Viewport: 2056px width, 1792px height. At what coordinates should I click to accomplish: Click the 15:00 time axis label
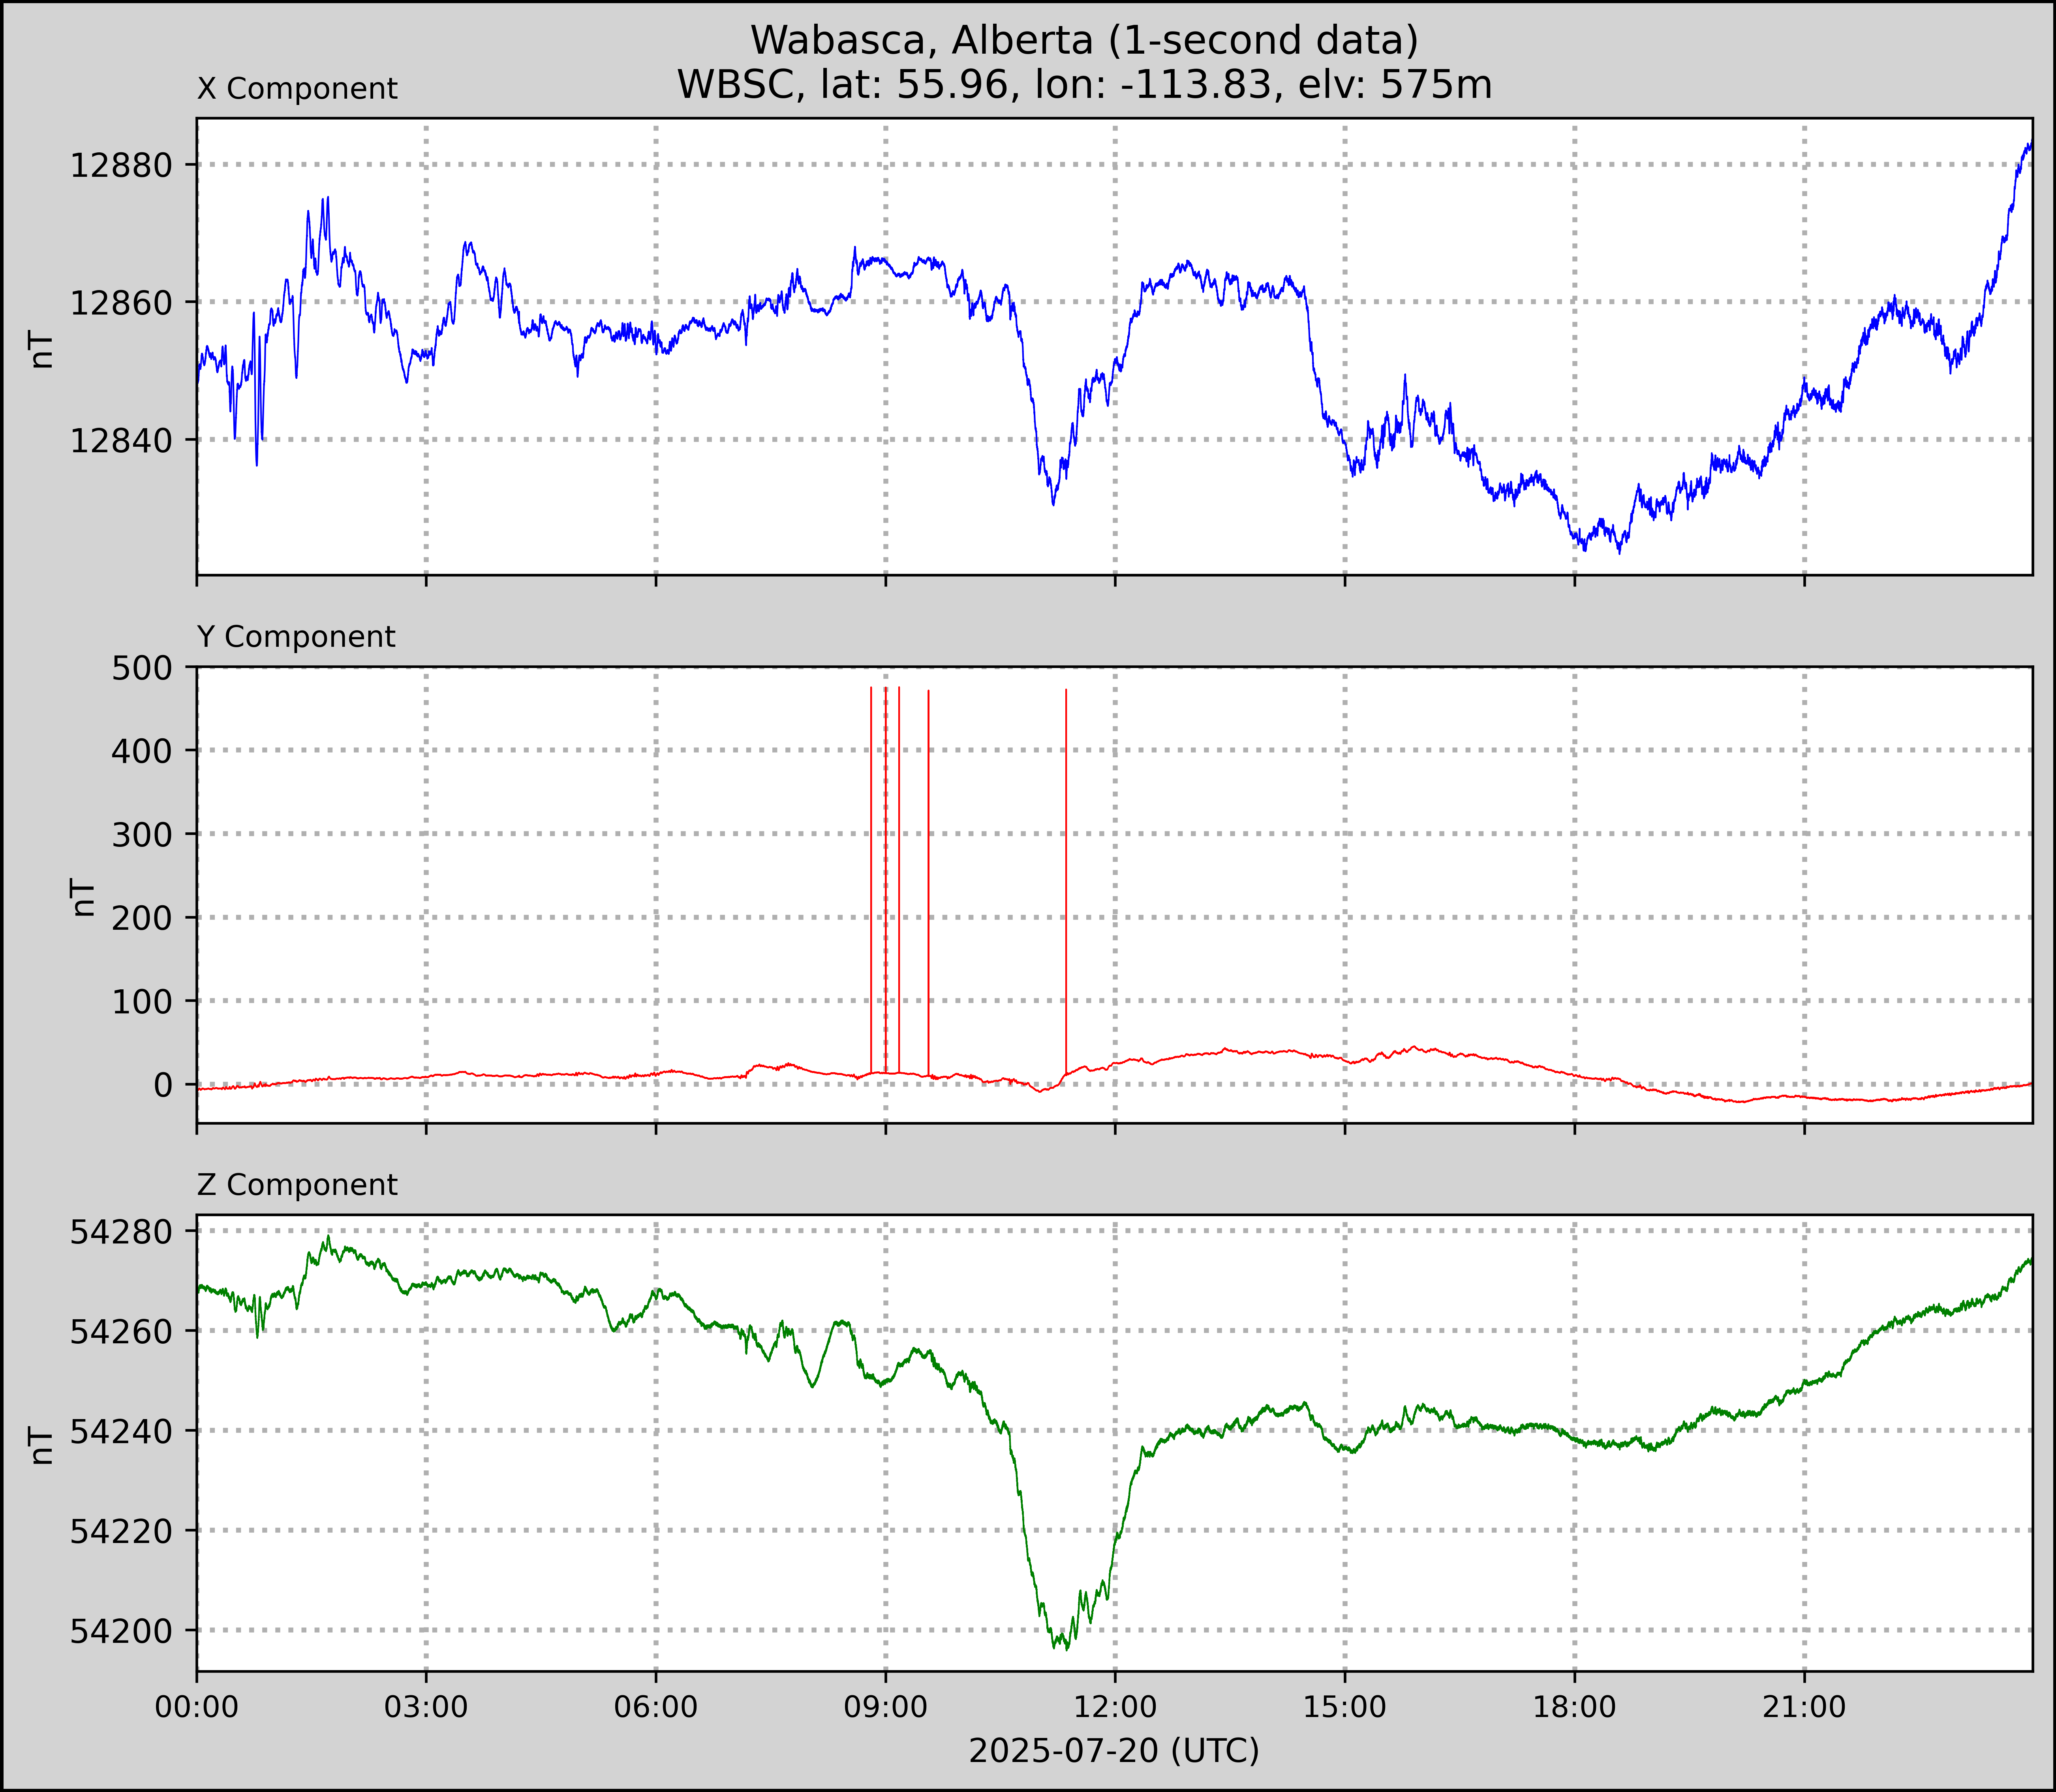click(1344, 1707)
